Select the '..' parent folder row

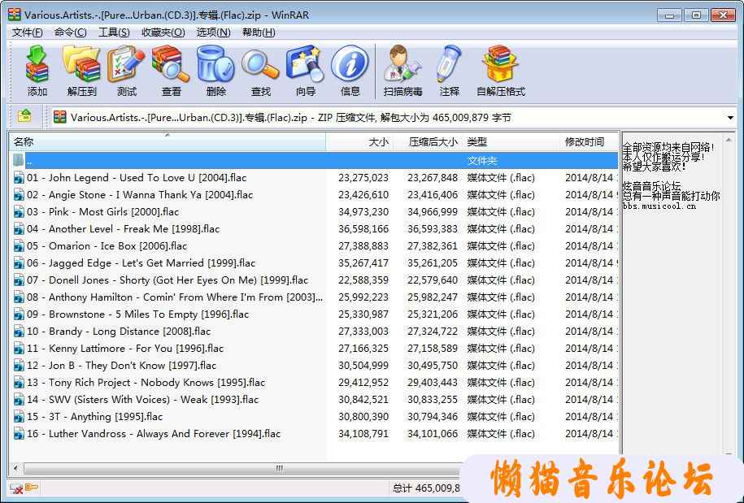tap(315, 160)
